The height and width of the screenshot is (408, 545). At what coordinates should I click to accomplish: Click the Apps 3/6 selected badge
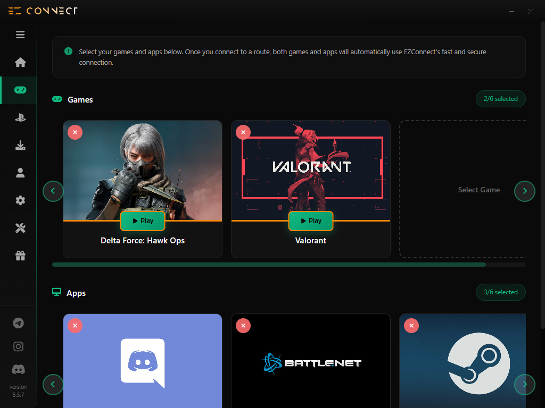[500, 292]
